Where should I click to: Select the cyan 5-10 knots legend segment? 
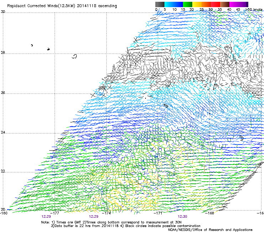click(169, 4)
